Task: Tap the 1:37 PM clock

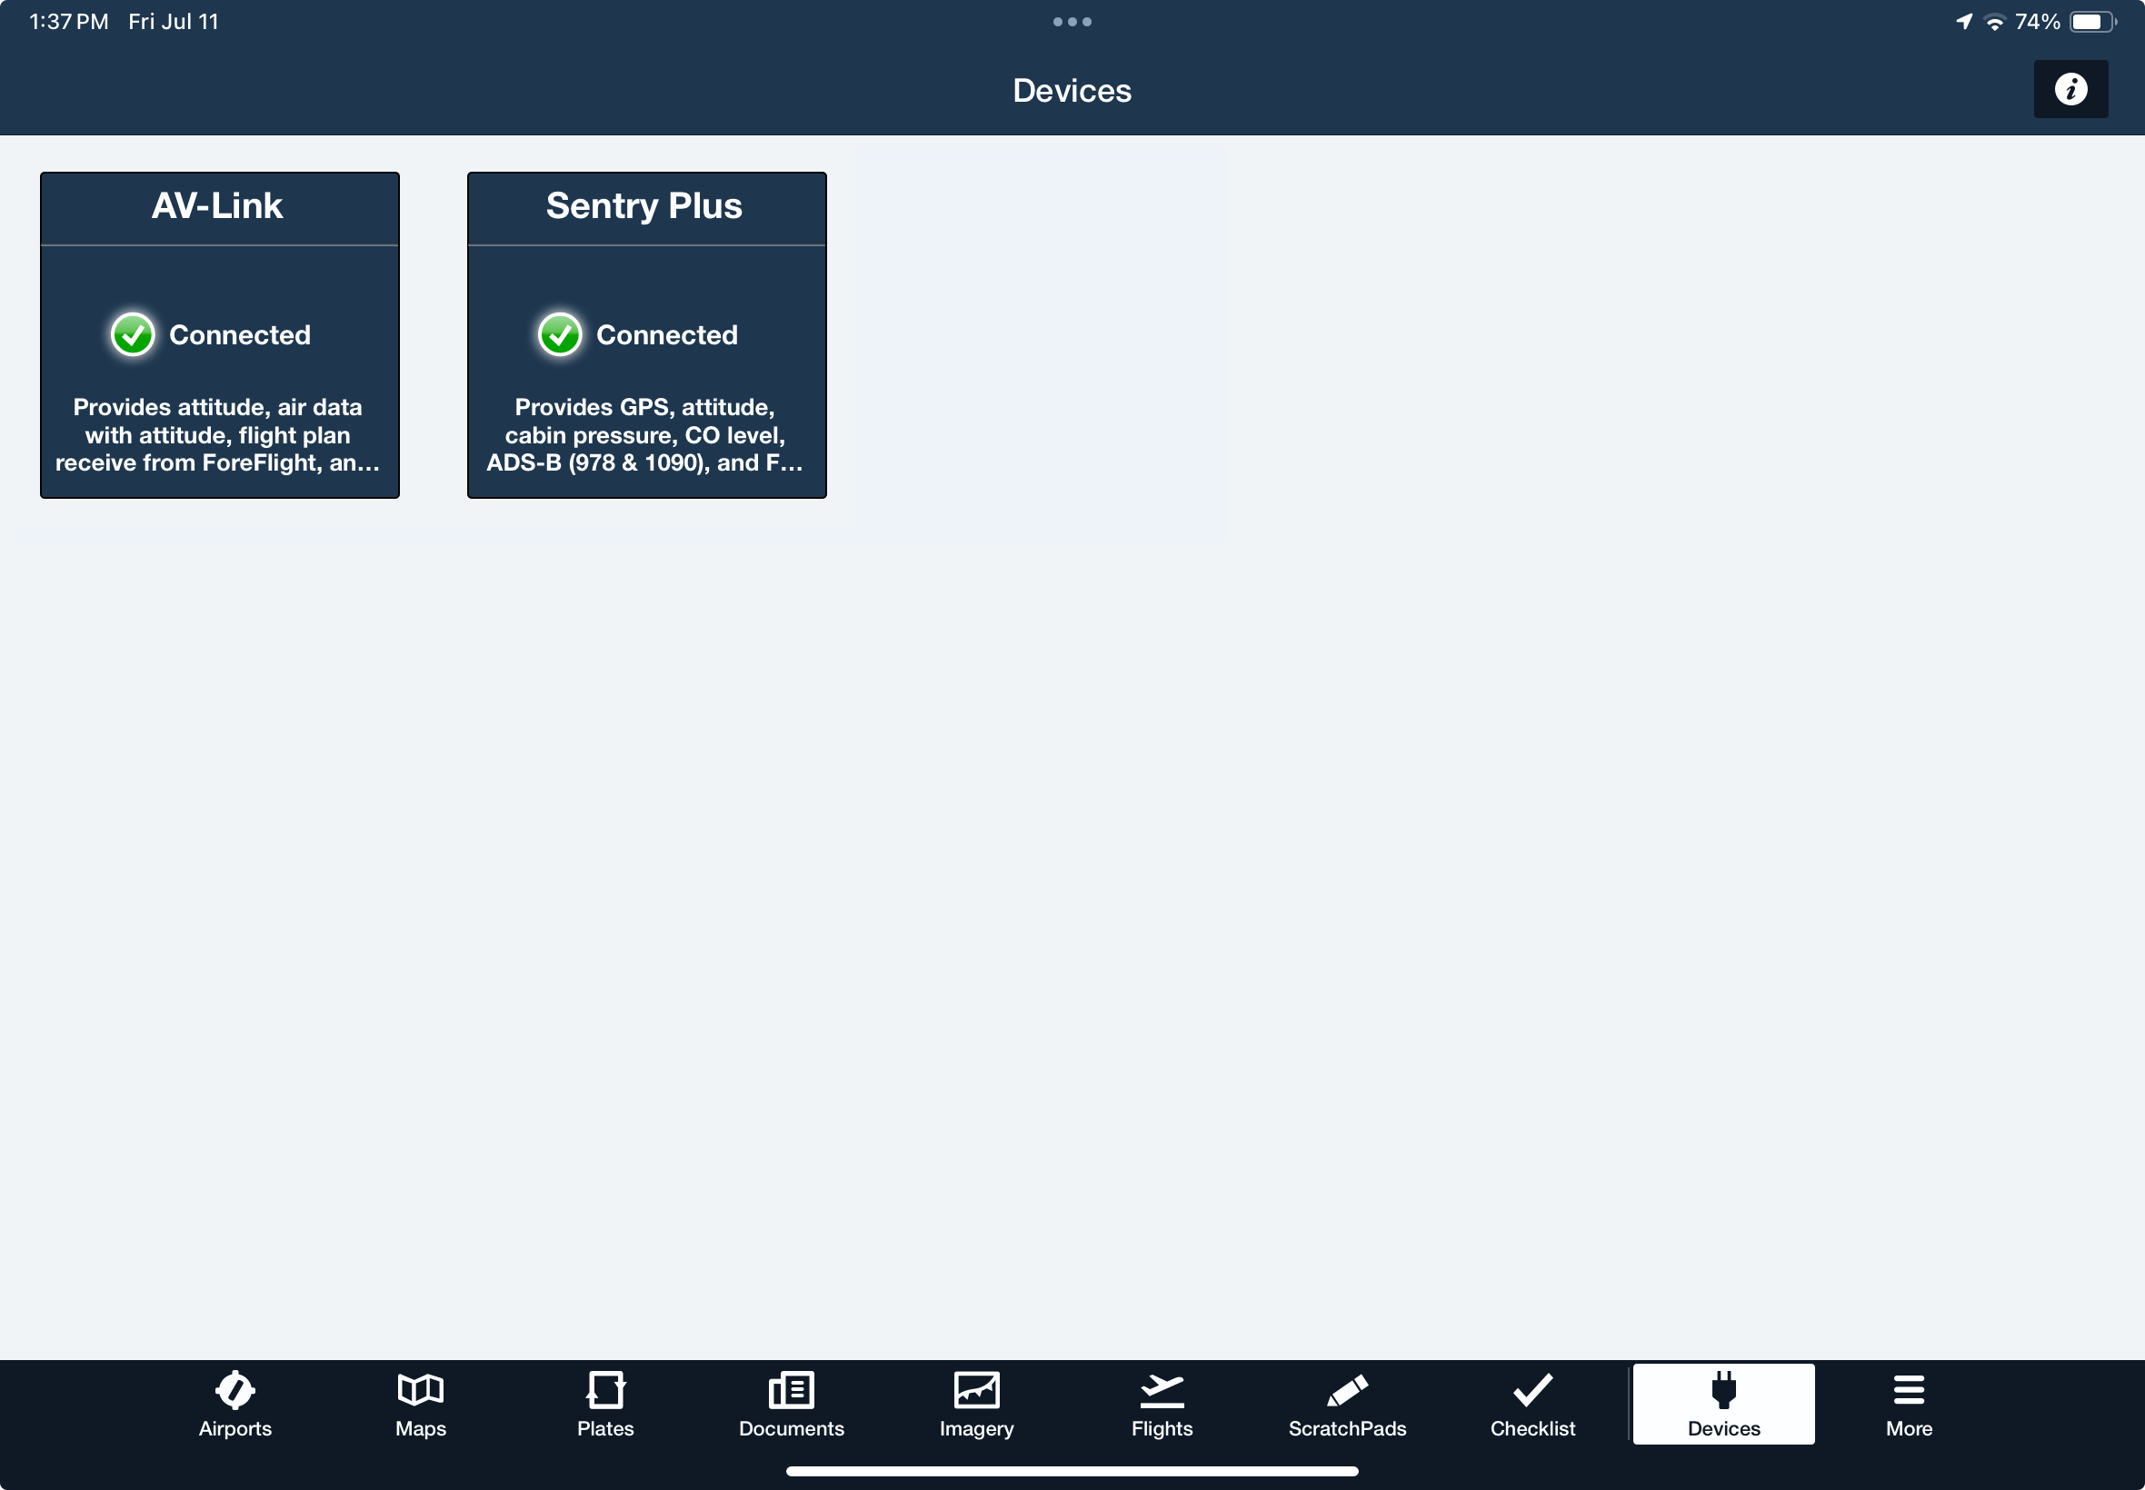Action: (x=68, y=22)
